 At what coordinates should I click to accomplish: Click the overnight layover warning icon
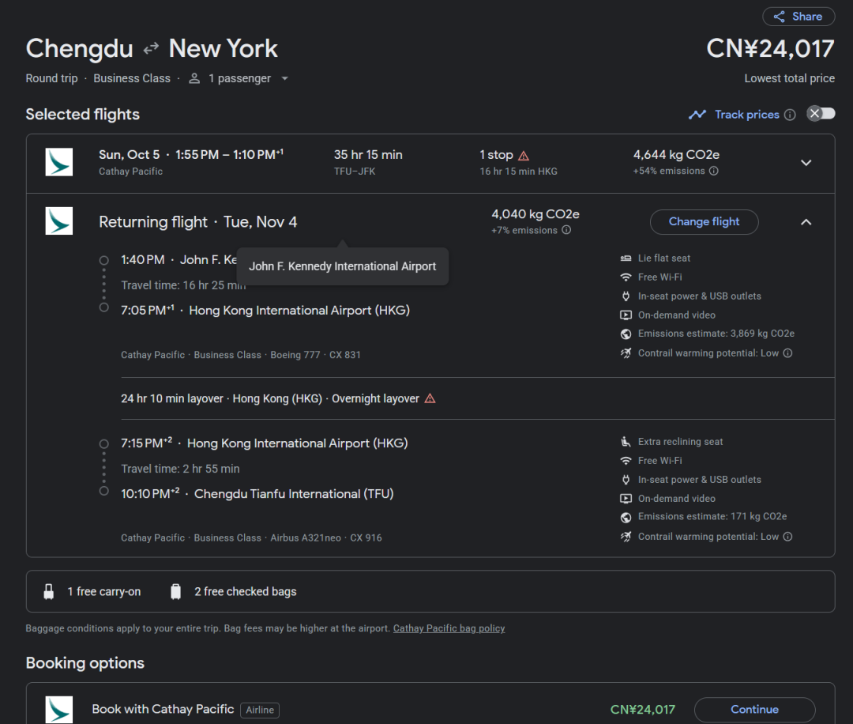click(x=430, y=399)
